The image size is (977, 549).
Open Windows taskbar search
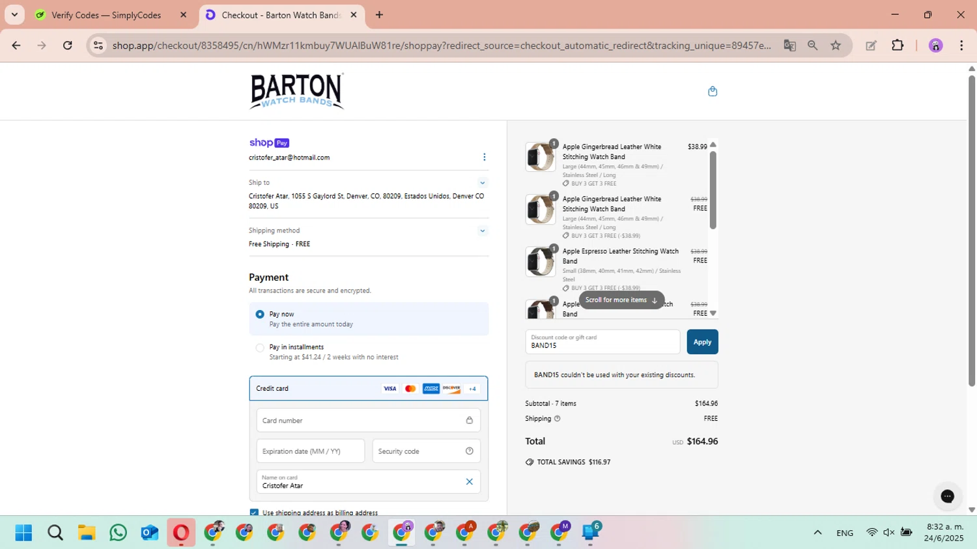(55, 533)
